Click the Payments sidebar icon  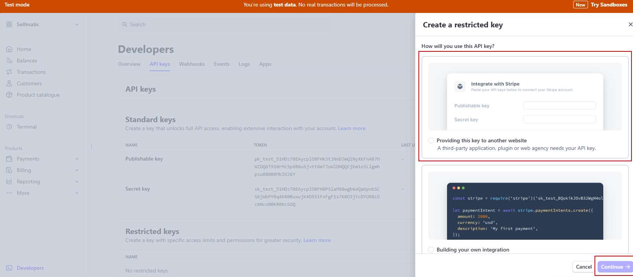(x=9, y=159)
